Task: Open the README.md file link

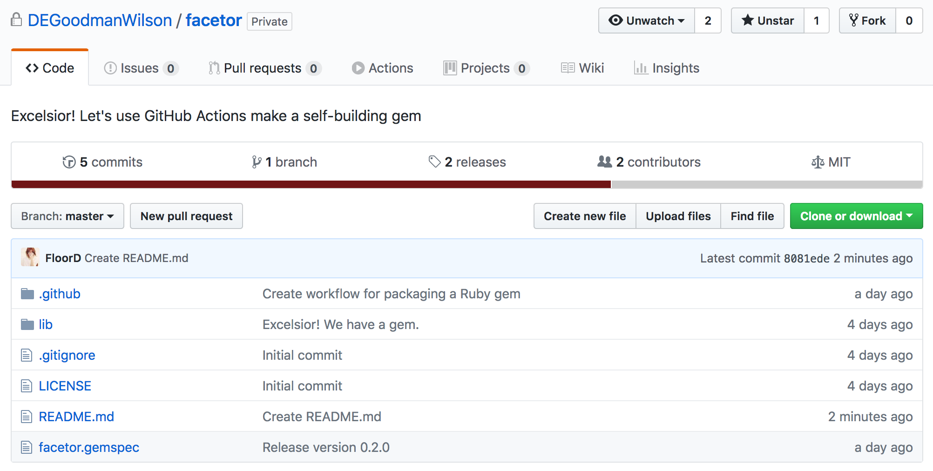Action: (76, 417)
